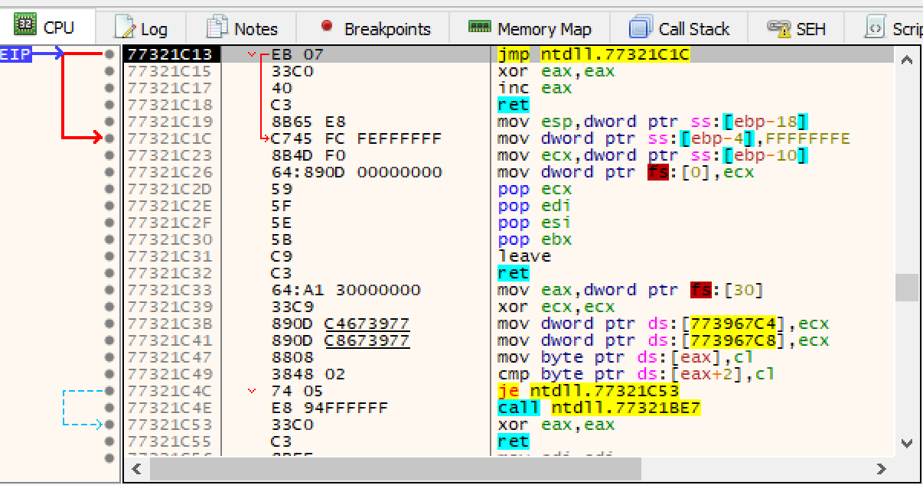Click the down arrow of the vertical scrollbar
This screenshot has height=485, width=923.
click(x=907, y=443)
